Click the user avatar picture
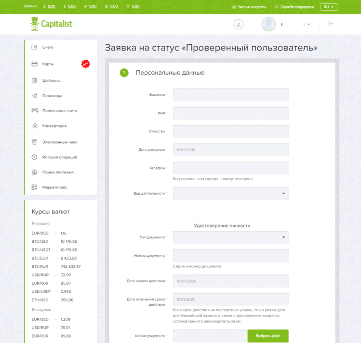The width and height of the screenshot is (361, 343). point(268,24)
